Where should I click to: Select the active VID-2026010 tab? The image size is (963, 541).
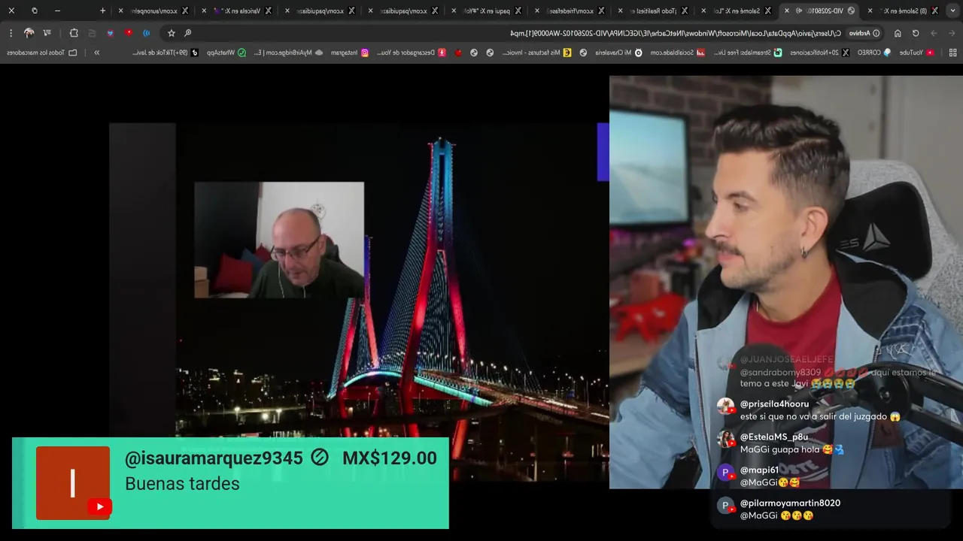coord(820,11)
